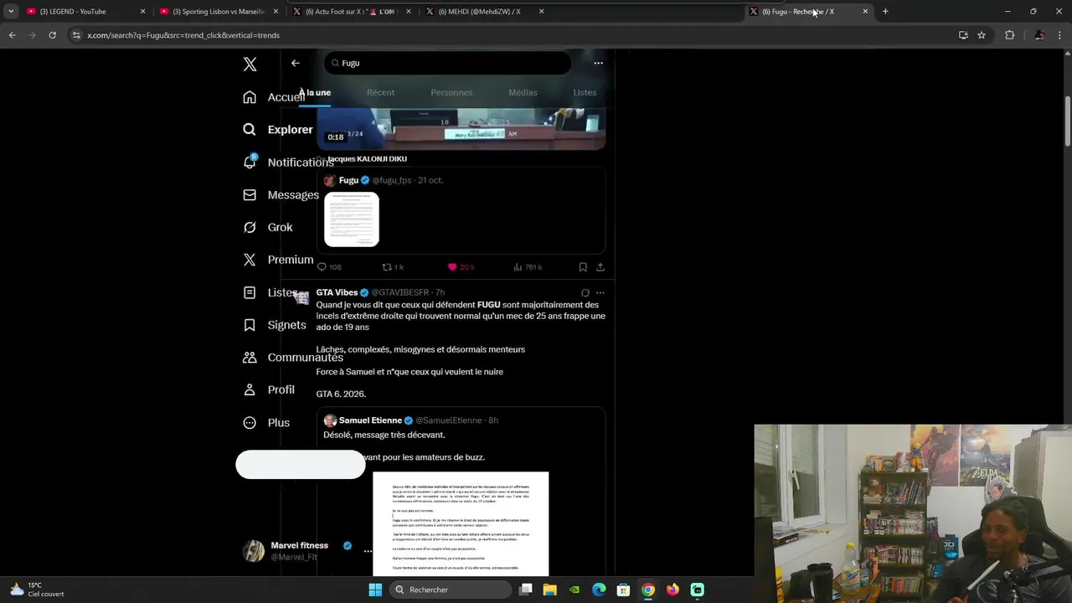Open the tab search dropdown arrow
This screenshot has width=1072, height=603.
(x=11, y=12)
